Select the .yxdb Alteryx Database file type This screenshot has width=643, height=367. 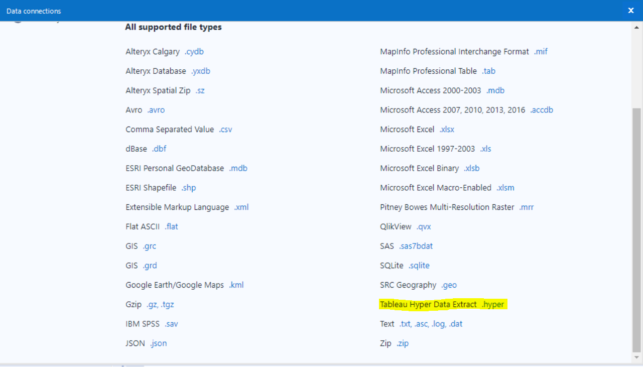200,71
